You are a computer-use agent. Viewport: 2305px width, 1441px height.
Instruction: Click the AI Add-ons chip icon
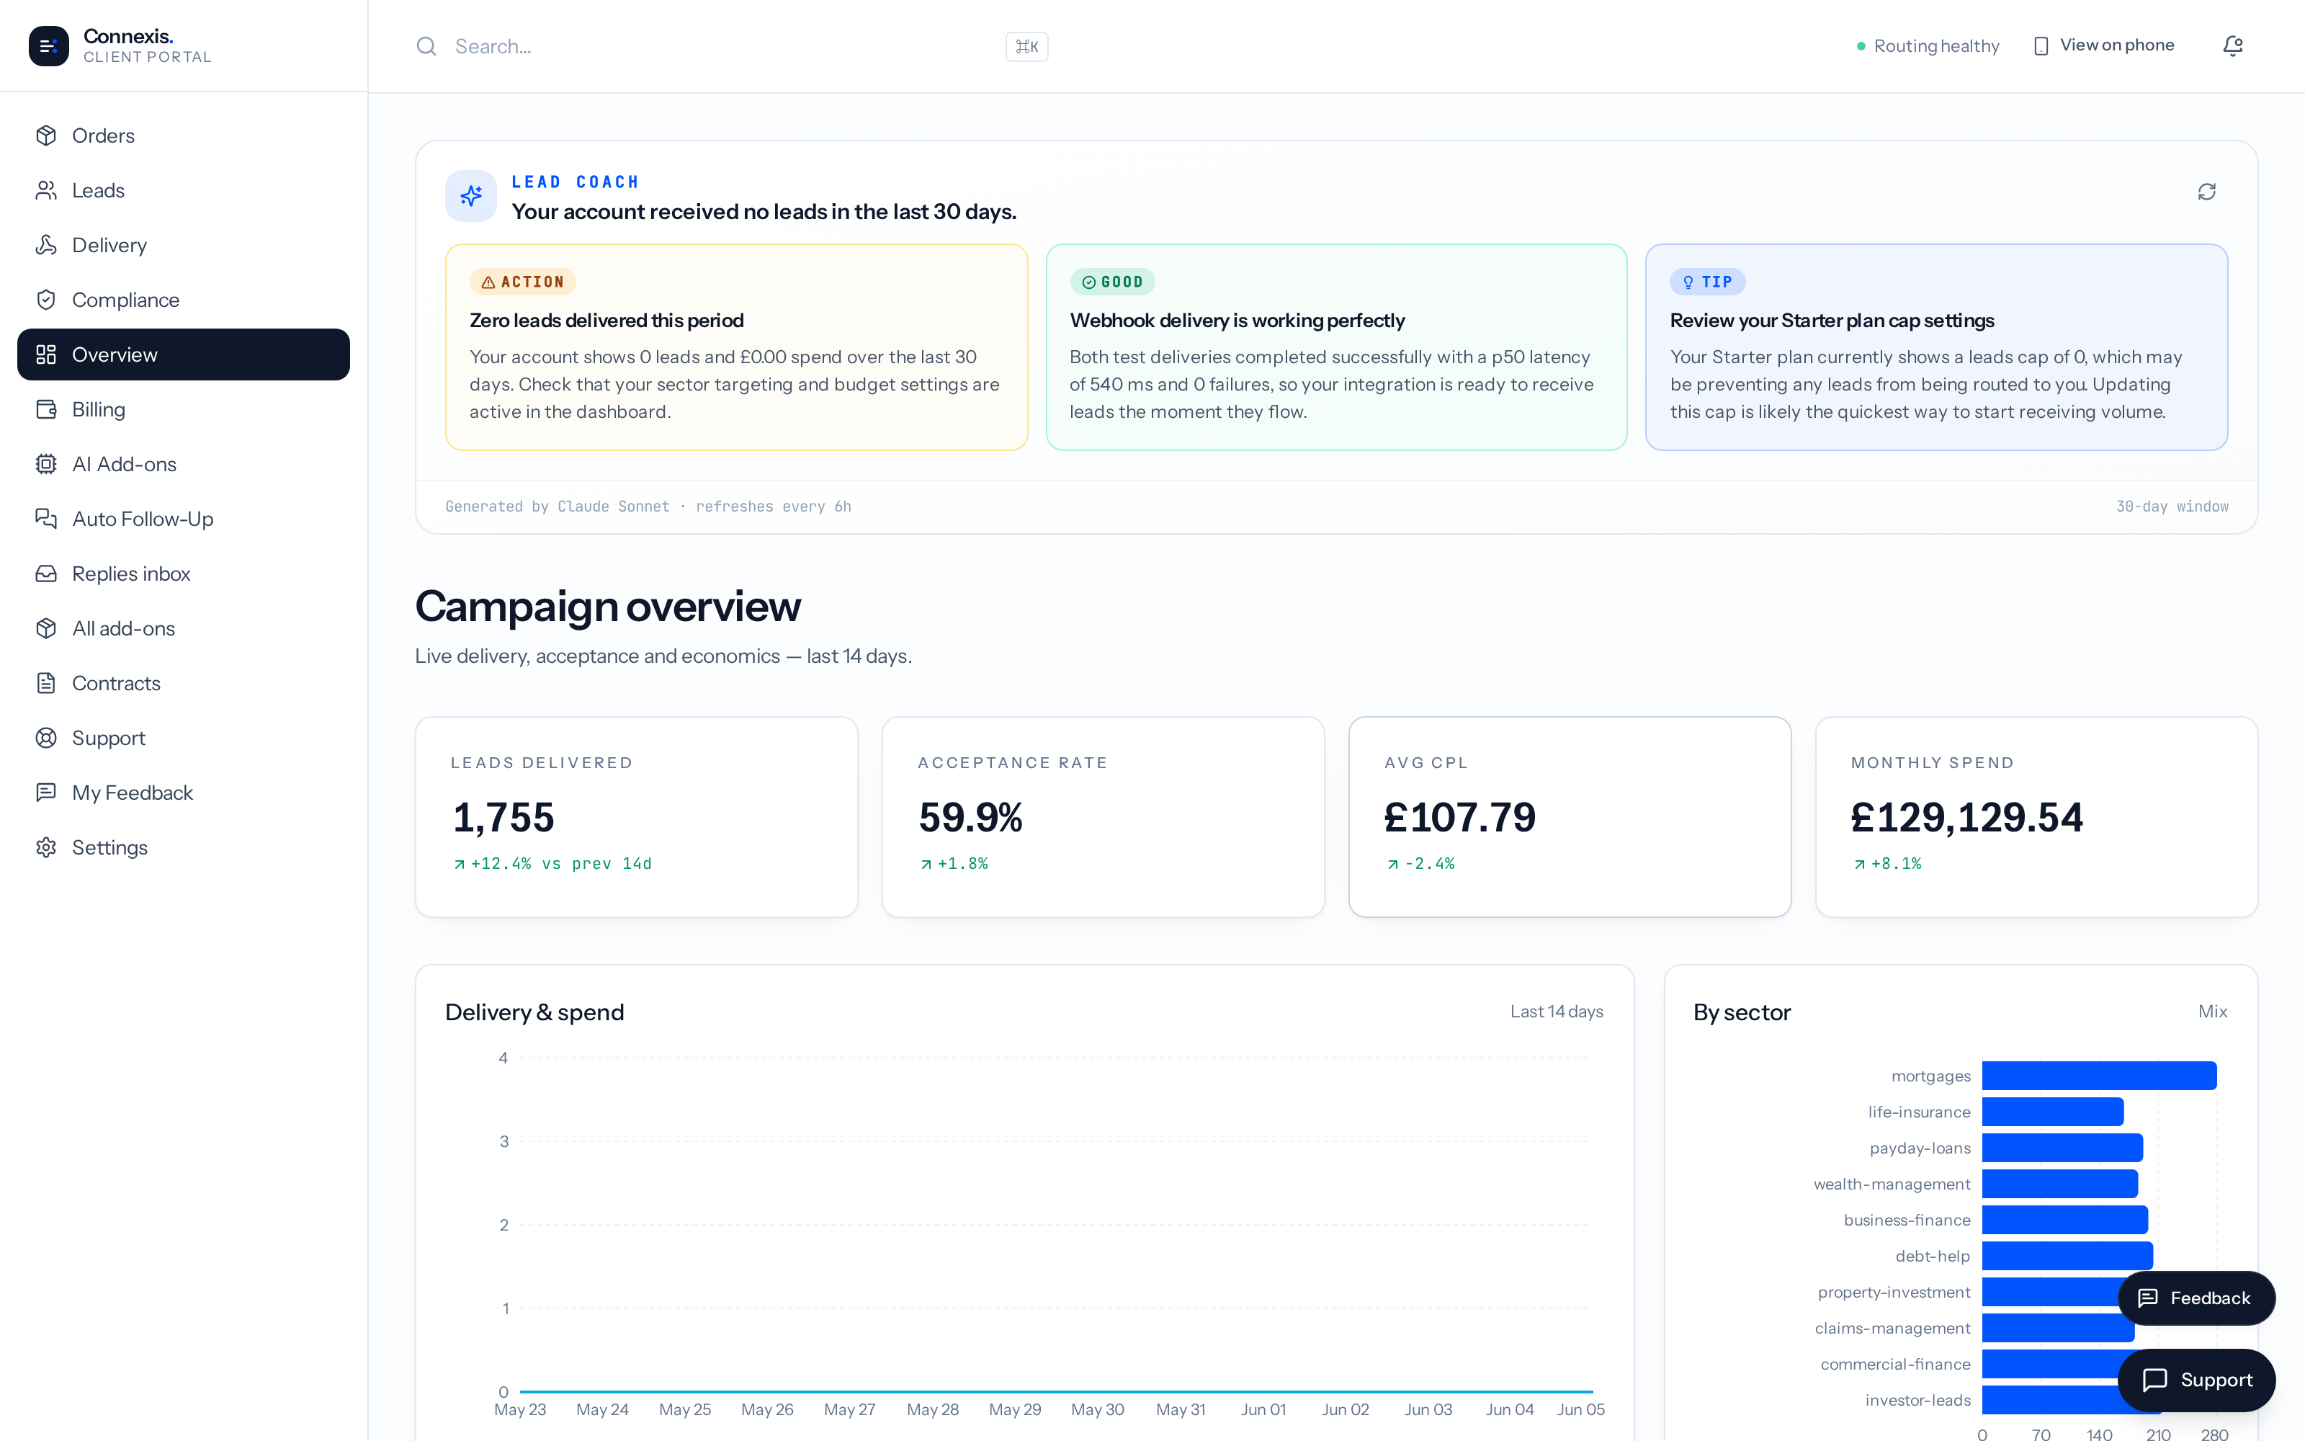point(45,464)
